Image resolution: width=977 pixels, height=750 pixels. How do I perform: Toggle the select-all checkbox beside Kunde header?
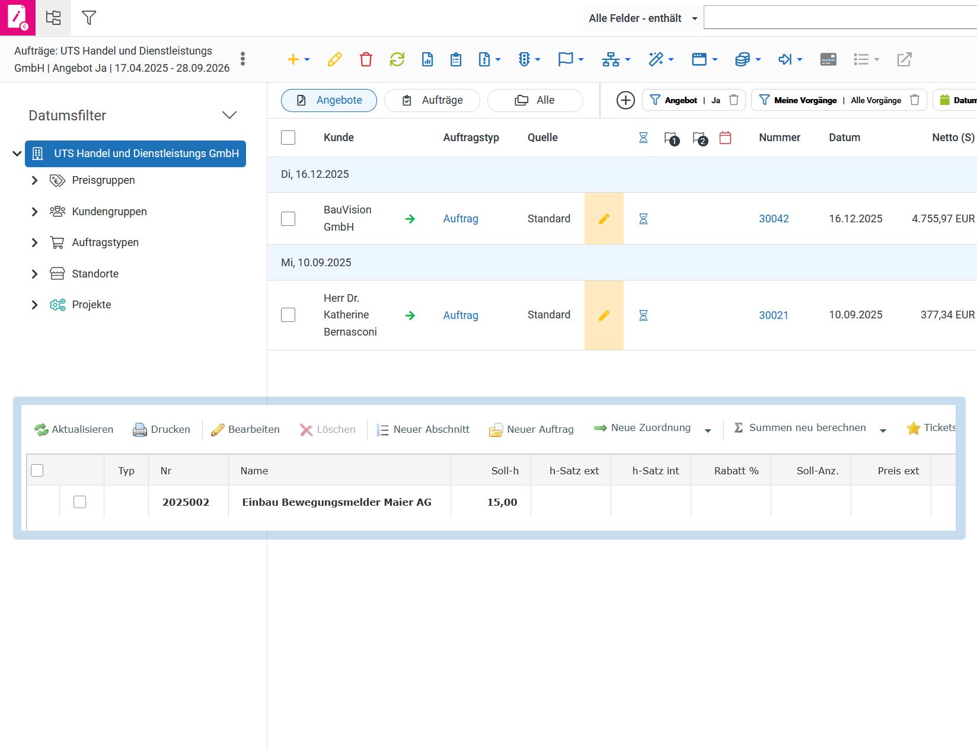(x=288, y=138)
